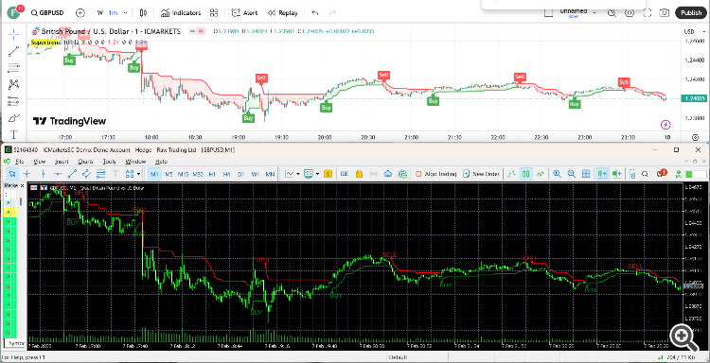Open TradingView quick search magnifier
This screenshot has height=363, width=710.
[612, 13]
